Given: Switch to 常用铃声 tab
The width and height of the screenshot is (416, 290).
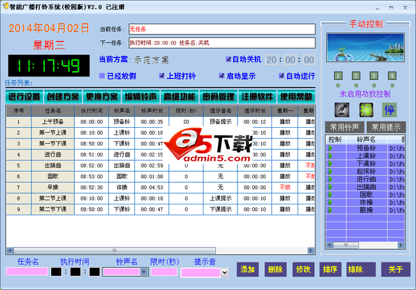Looking at the screenshot, I should pos(344,127).
